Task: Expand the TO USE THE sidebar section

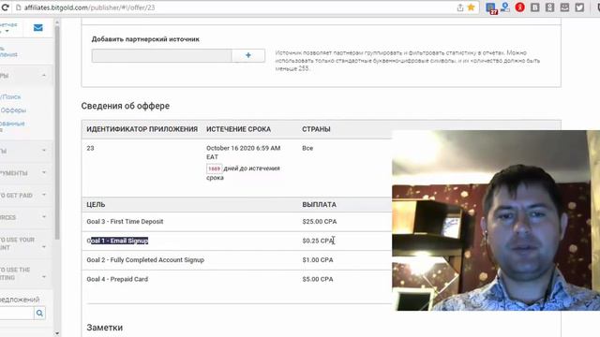Action: (x=44, y=277)
